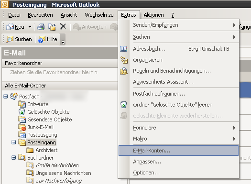
Task: Click the Suchen toolbar button label
Action: point(23,39)
